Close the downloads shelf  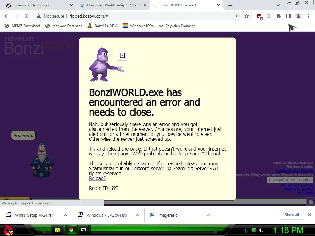tap(309, 215)
